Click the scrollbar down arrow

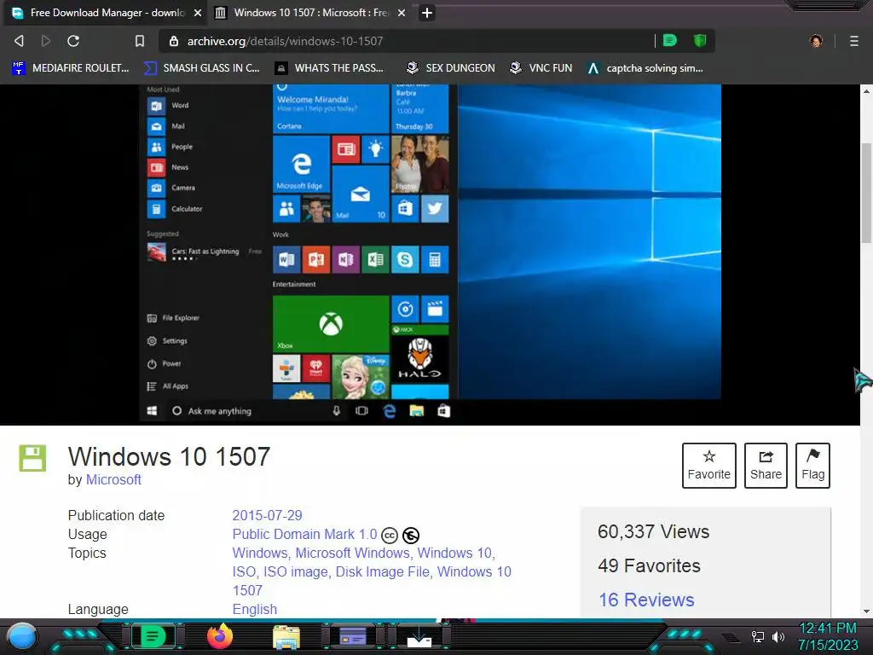(866, 611)
